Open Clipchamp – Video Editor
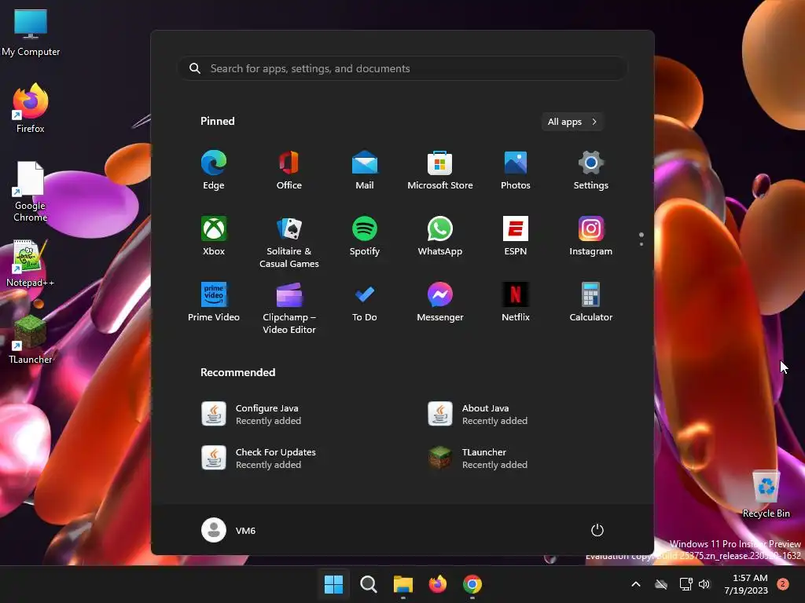 (x=289, y=308)
